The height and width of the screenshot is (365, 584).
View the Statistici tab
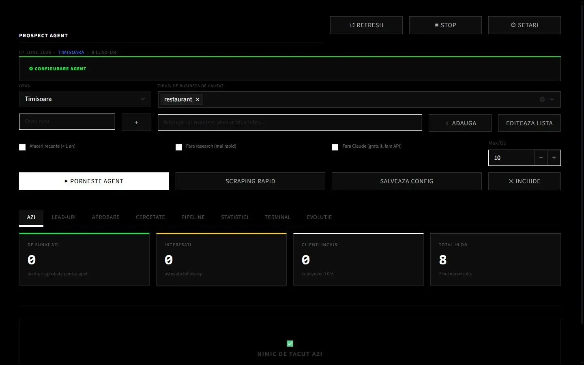coord(235,217)
